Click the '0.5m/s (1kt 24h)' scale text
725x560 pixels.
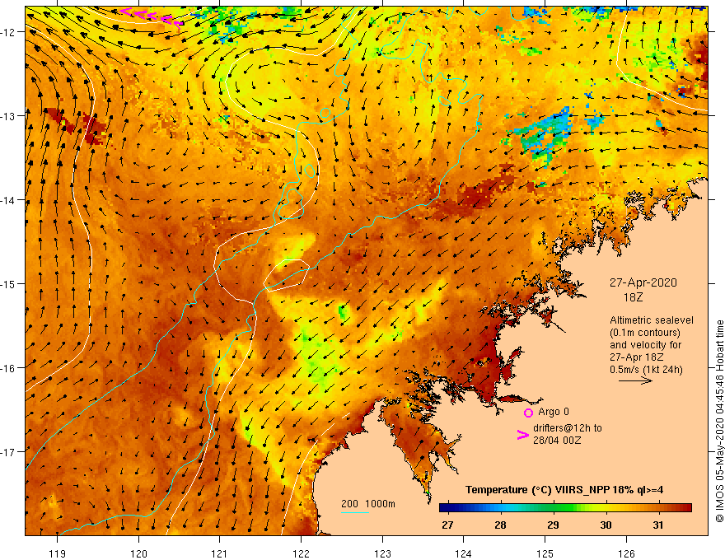646,370
